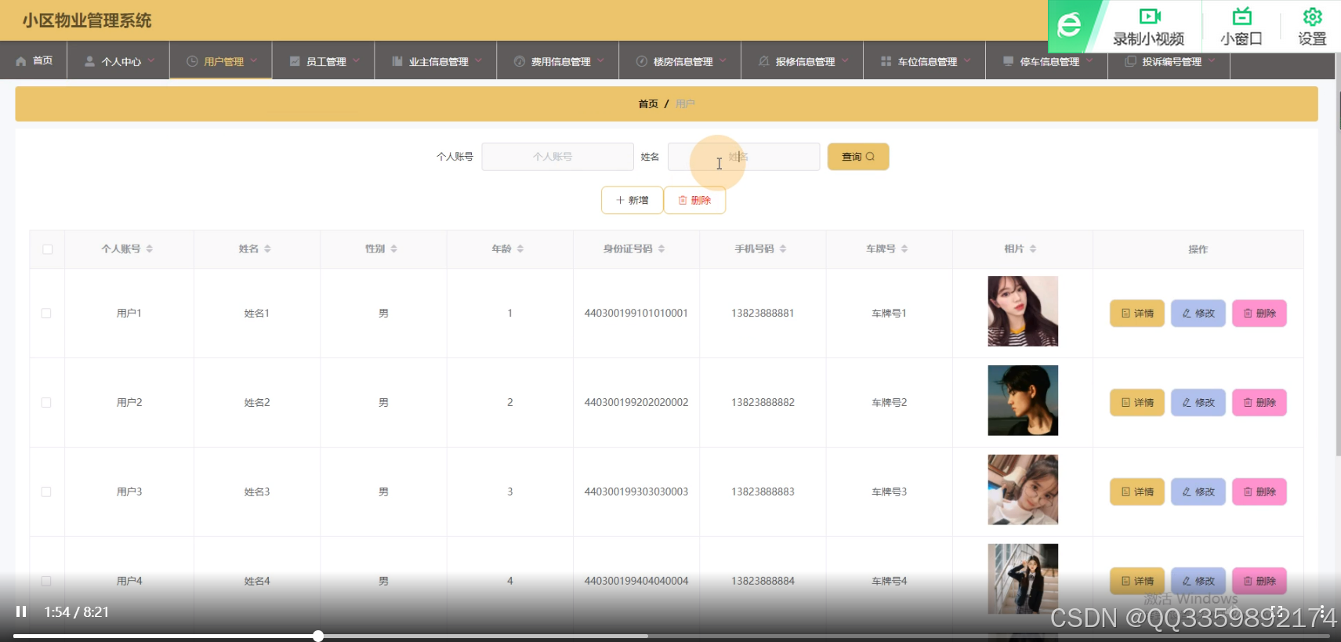Click the grid icon beside 车位信息管理
Viewport: 1341px width, 642px height.
click(886, 61)
